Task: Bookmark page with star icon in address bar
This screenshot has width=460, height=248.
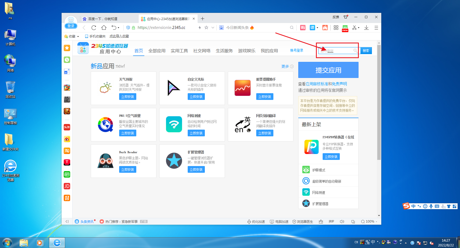Action: [206, 28]
